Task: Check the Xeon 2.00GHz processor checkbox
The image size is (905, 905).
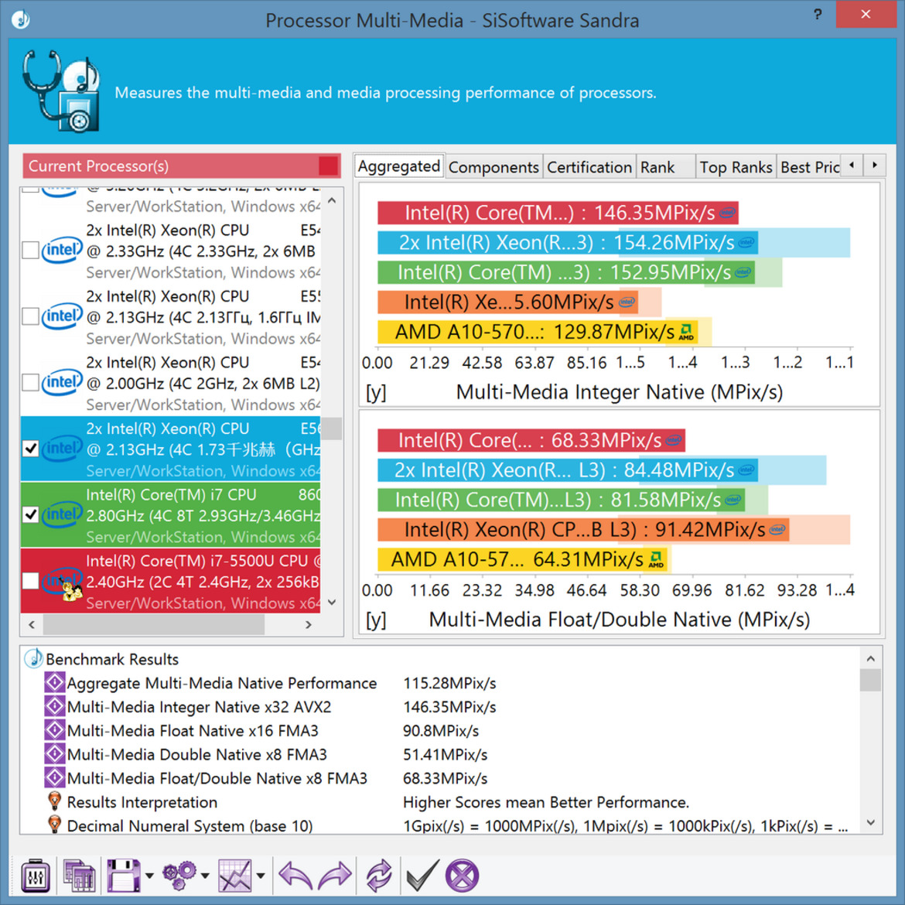Action: click(31, 382)
